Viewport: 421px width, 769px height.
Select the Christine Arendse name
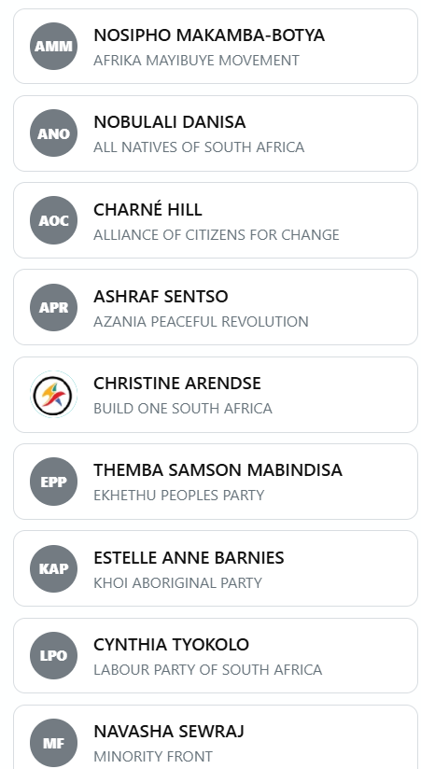coord(177,383)
